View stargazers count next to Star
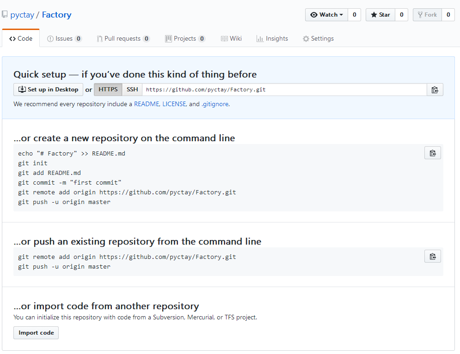This screenshot has width=460, height=354. (402, 15)
